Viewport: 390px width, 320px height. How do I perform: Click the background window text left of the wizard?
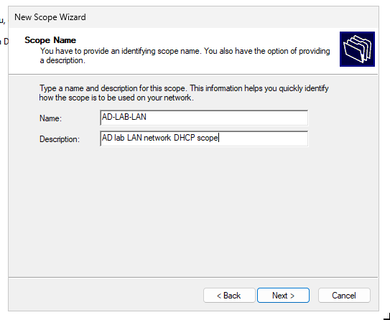[4, 31]
